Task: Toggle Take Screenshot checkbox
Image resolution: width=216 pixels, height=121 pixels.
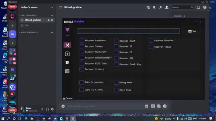Action: coord(81,82)
